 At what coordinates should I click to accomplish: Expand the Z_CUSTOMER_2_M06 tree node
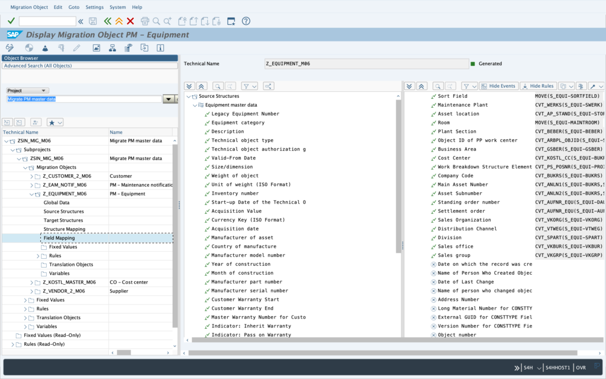pyautogui.click(x=32, y=176)
